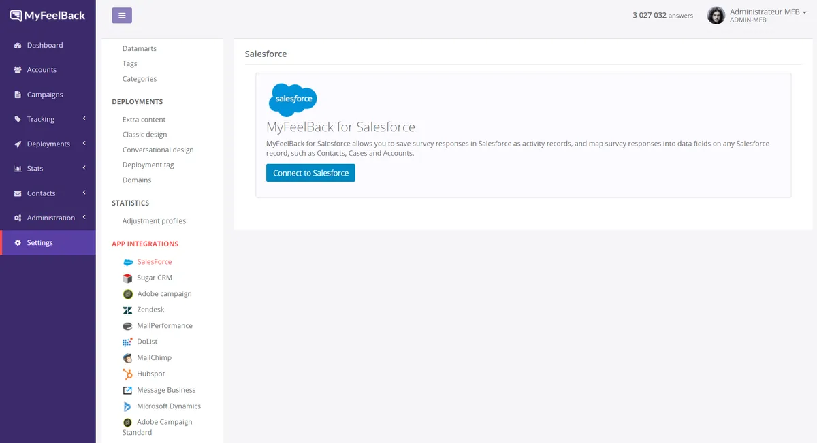Click the Settings gear icon

pos(18,243)
